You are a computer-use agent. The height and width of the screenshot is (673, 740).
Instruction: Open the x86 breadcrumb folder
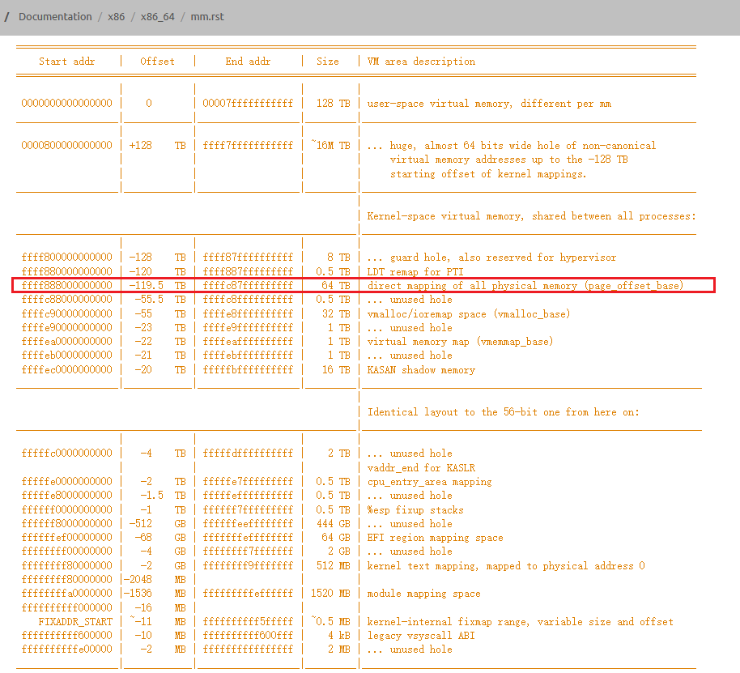point(117,16)
